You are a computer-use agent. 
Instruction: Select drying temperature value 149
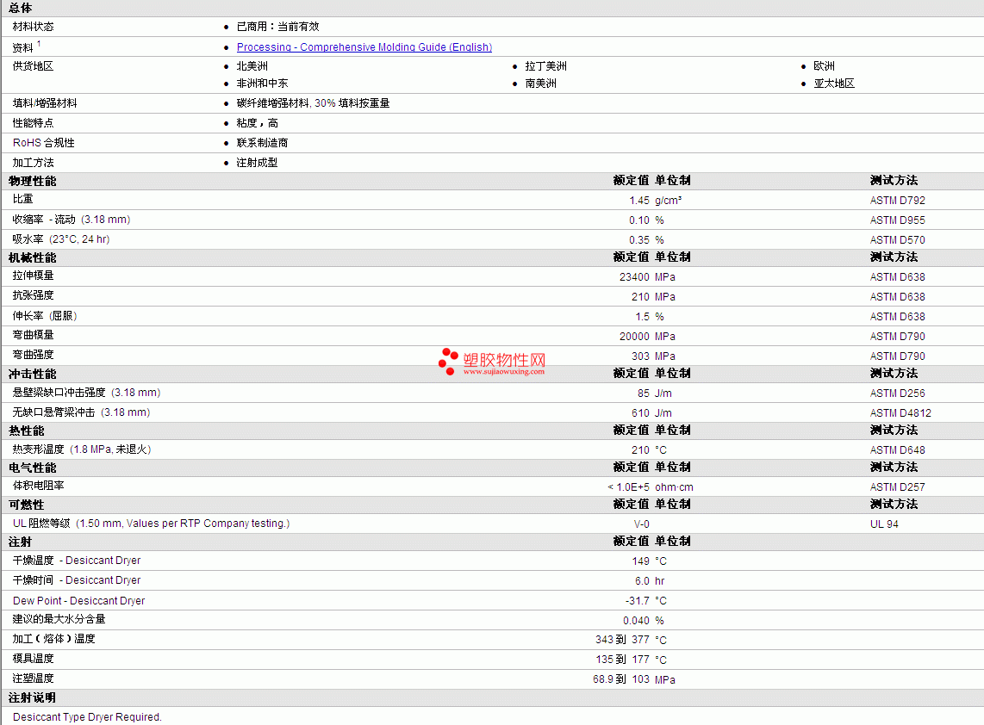tap(640, 561)
